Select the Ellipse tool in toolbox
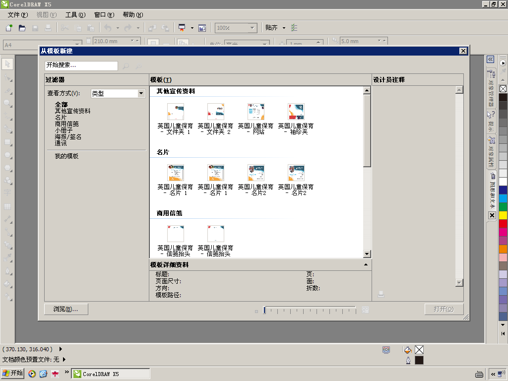The image size is (508, 381). pyautogui.click(x=8, y=155)
